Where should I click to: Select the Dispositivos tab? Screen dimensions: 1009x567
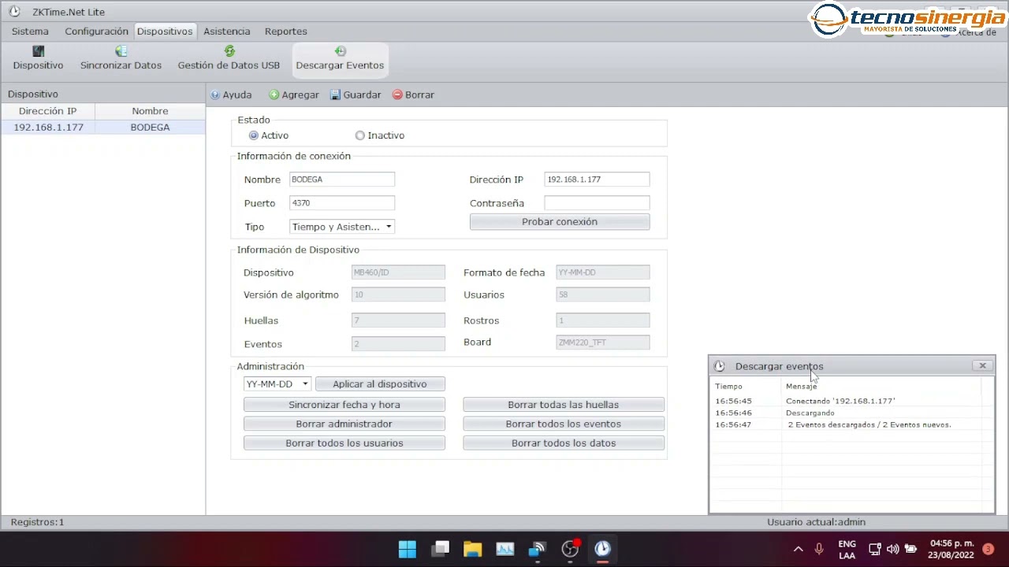tap(165, 31)
